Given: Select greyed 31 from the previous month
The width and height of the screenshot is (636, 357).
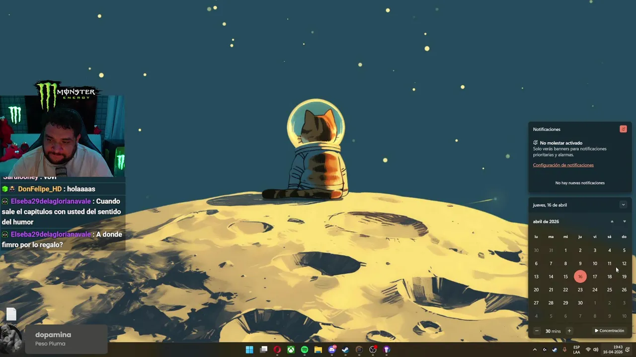Looking at the screenshot, I should tap(551, 250).
